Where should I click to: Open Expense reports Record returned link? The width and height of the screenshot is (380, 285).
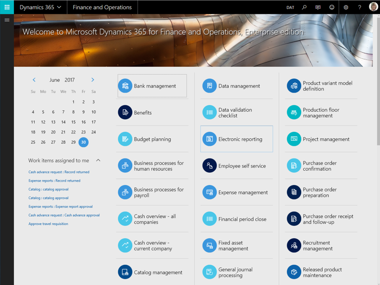click(x=54, y=181)
